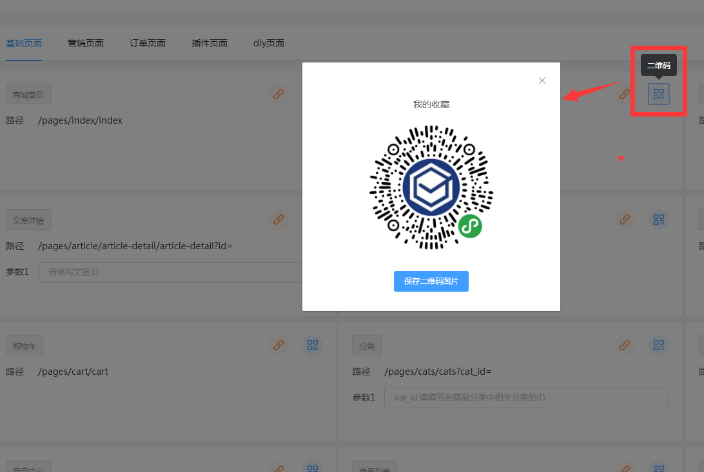704x472 pixels.
Task: Click the 文章详情 label tag
Action: tap(28, 220)
